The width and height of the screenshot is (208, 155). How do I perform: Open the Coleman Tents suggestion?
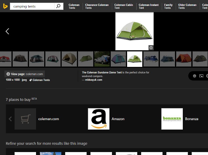coord(74,6)
